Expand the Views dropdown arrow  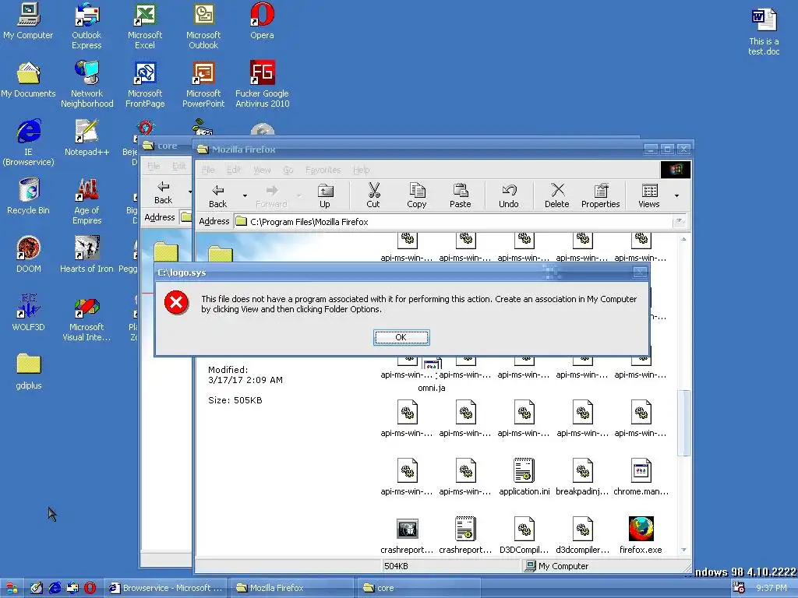676,195
